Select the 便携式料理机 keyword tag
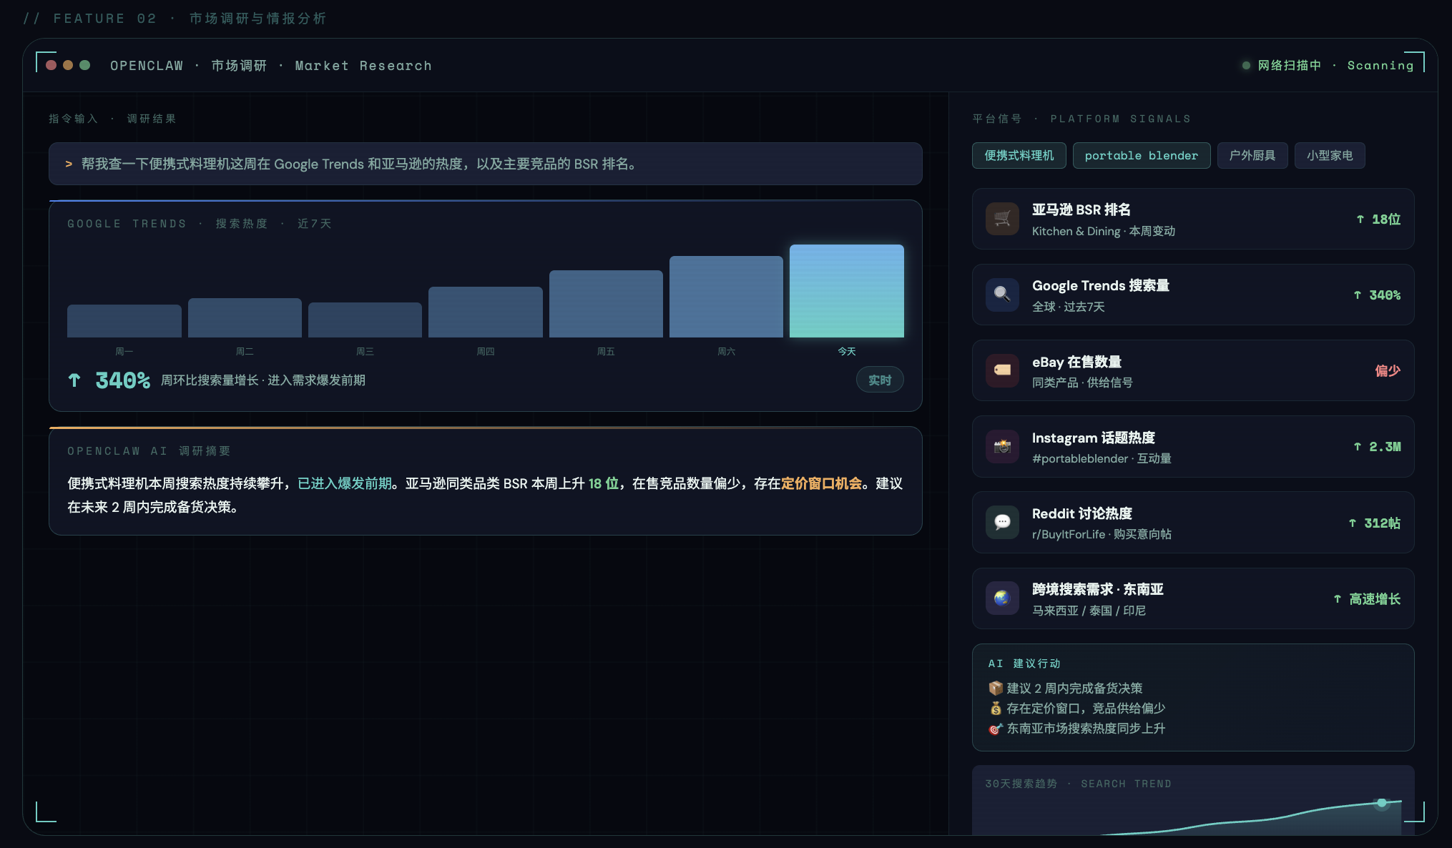The width and height of the screenshot is (1452, 848). click(x=1019, y=156)
